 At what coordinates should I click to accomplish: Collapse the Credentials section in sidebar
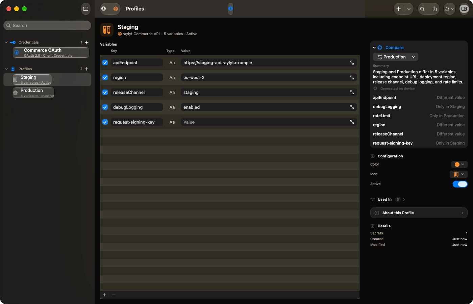[x=6, y=42]
